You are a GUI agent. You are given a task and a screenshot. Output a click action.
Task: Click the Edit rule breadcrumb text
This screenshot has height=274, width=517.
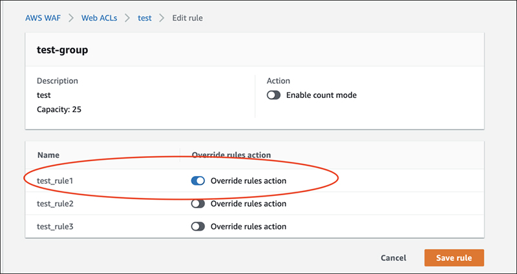click(187, 18)
